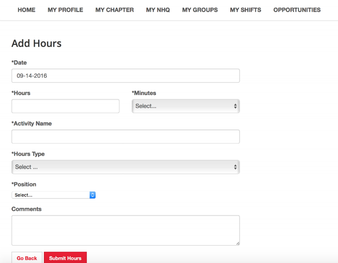This screenshot has height=263, width=338.
Task: Go to the HOME menu item
Action: point(27,10)
